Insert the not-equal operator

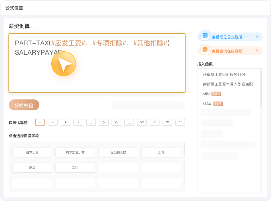[167, 122]
